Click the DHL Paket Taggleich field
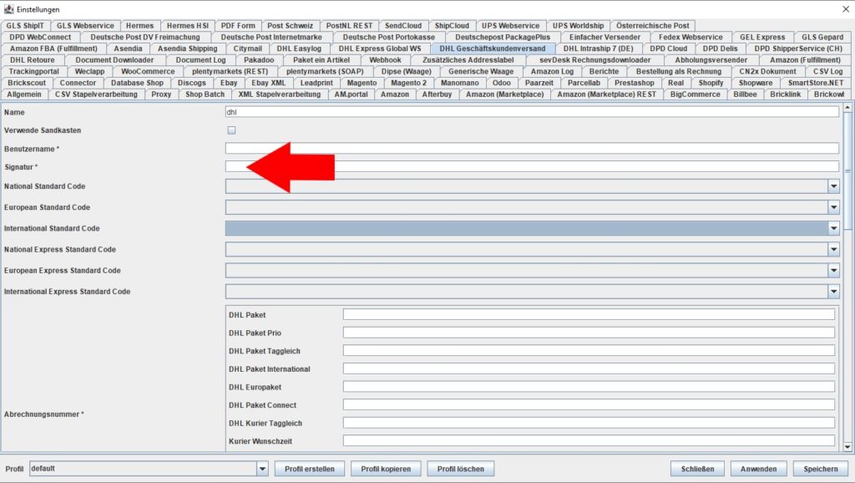The height and width of the screenshot is (483, 855). 589,350
